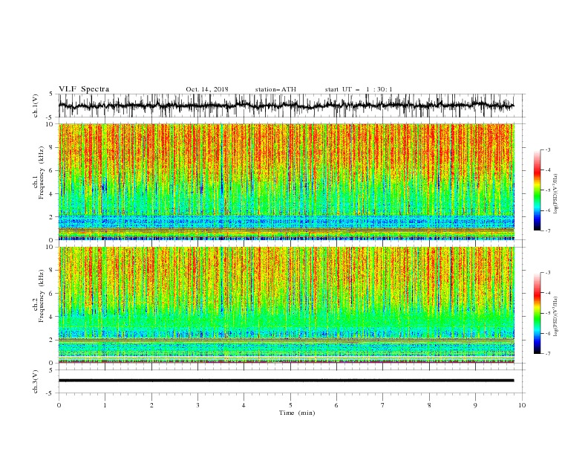
Task: Click time axis tick label '1'
Action: point(105,405)
